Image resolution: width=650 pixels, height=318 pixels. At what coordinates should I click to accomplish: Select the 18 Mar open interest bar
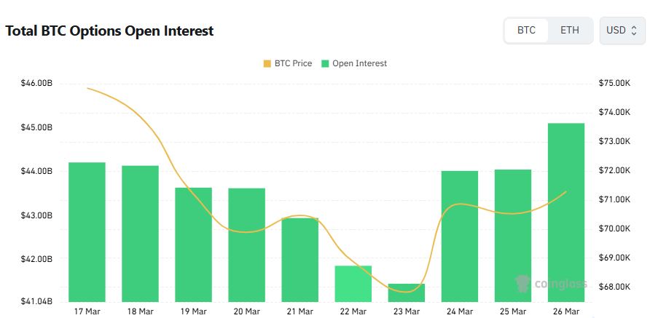click(140, 233)
